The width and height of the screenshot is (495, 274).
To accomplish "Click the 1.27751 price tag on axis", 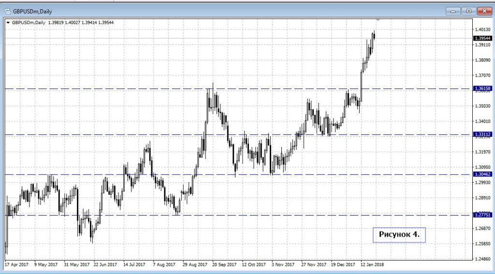I will [x=483, y=216].
